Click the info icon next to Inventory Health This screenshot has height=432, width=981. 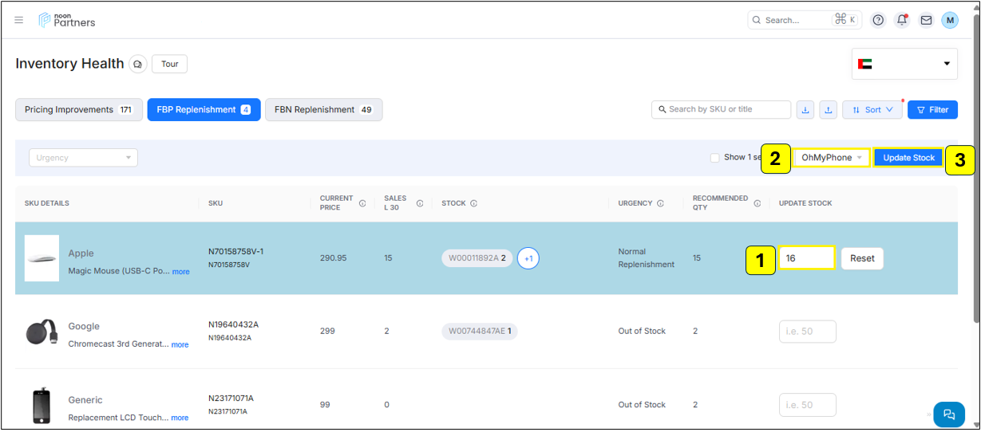pyautogui.click(x=137, y=64)
